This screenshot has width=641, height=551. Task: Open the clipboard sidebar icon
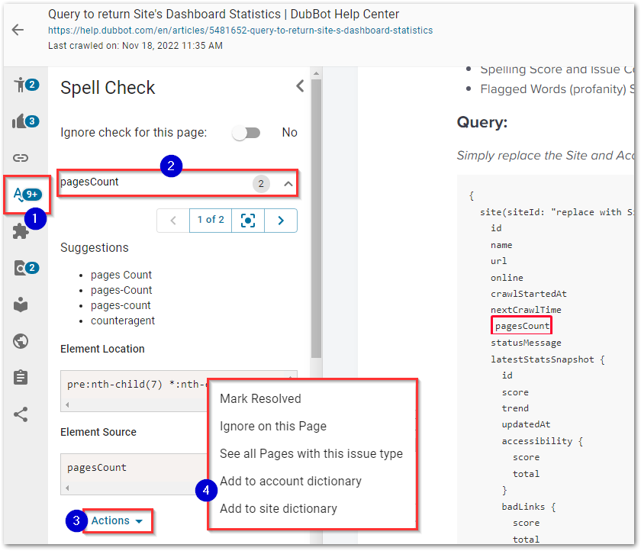tap(21, 378)
